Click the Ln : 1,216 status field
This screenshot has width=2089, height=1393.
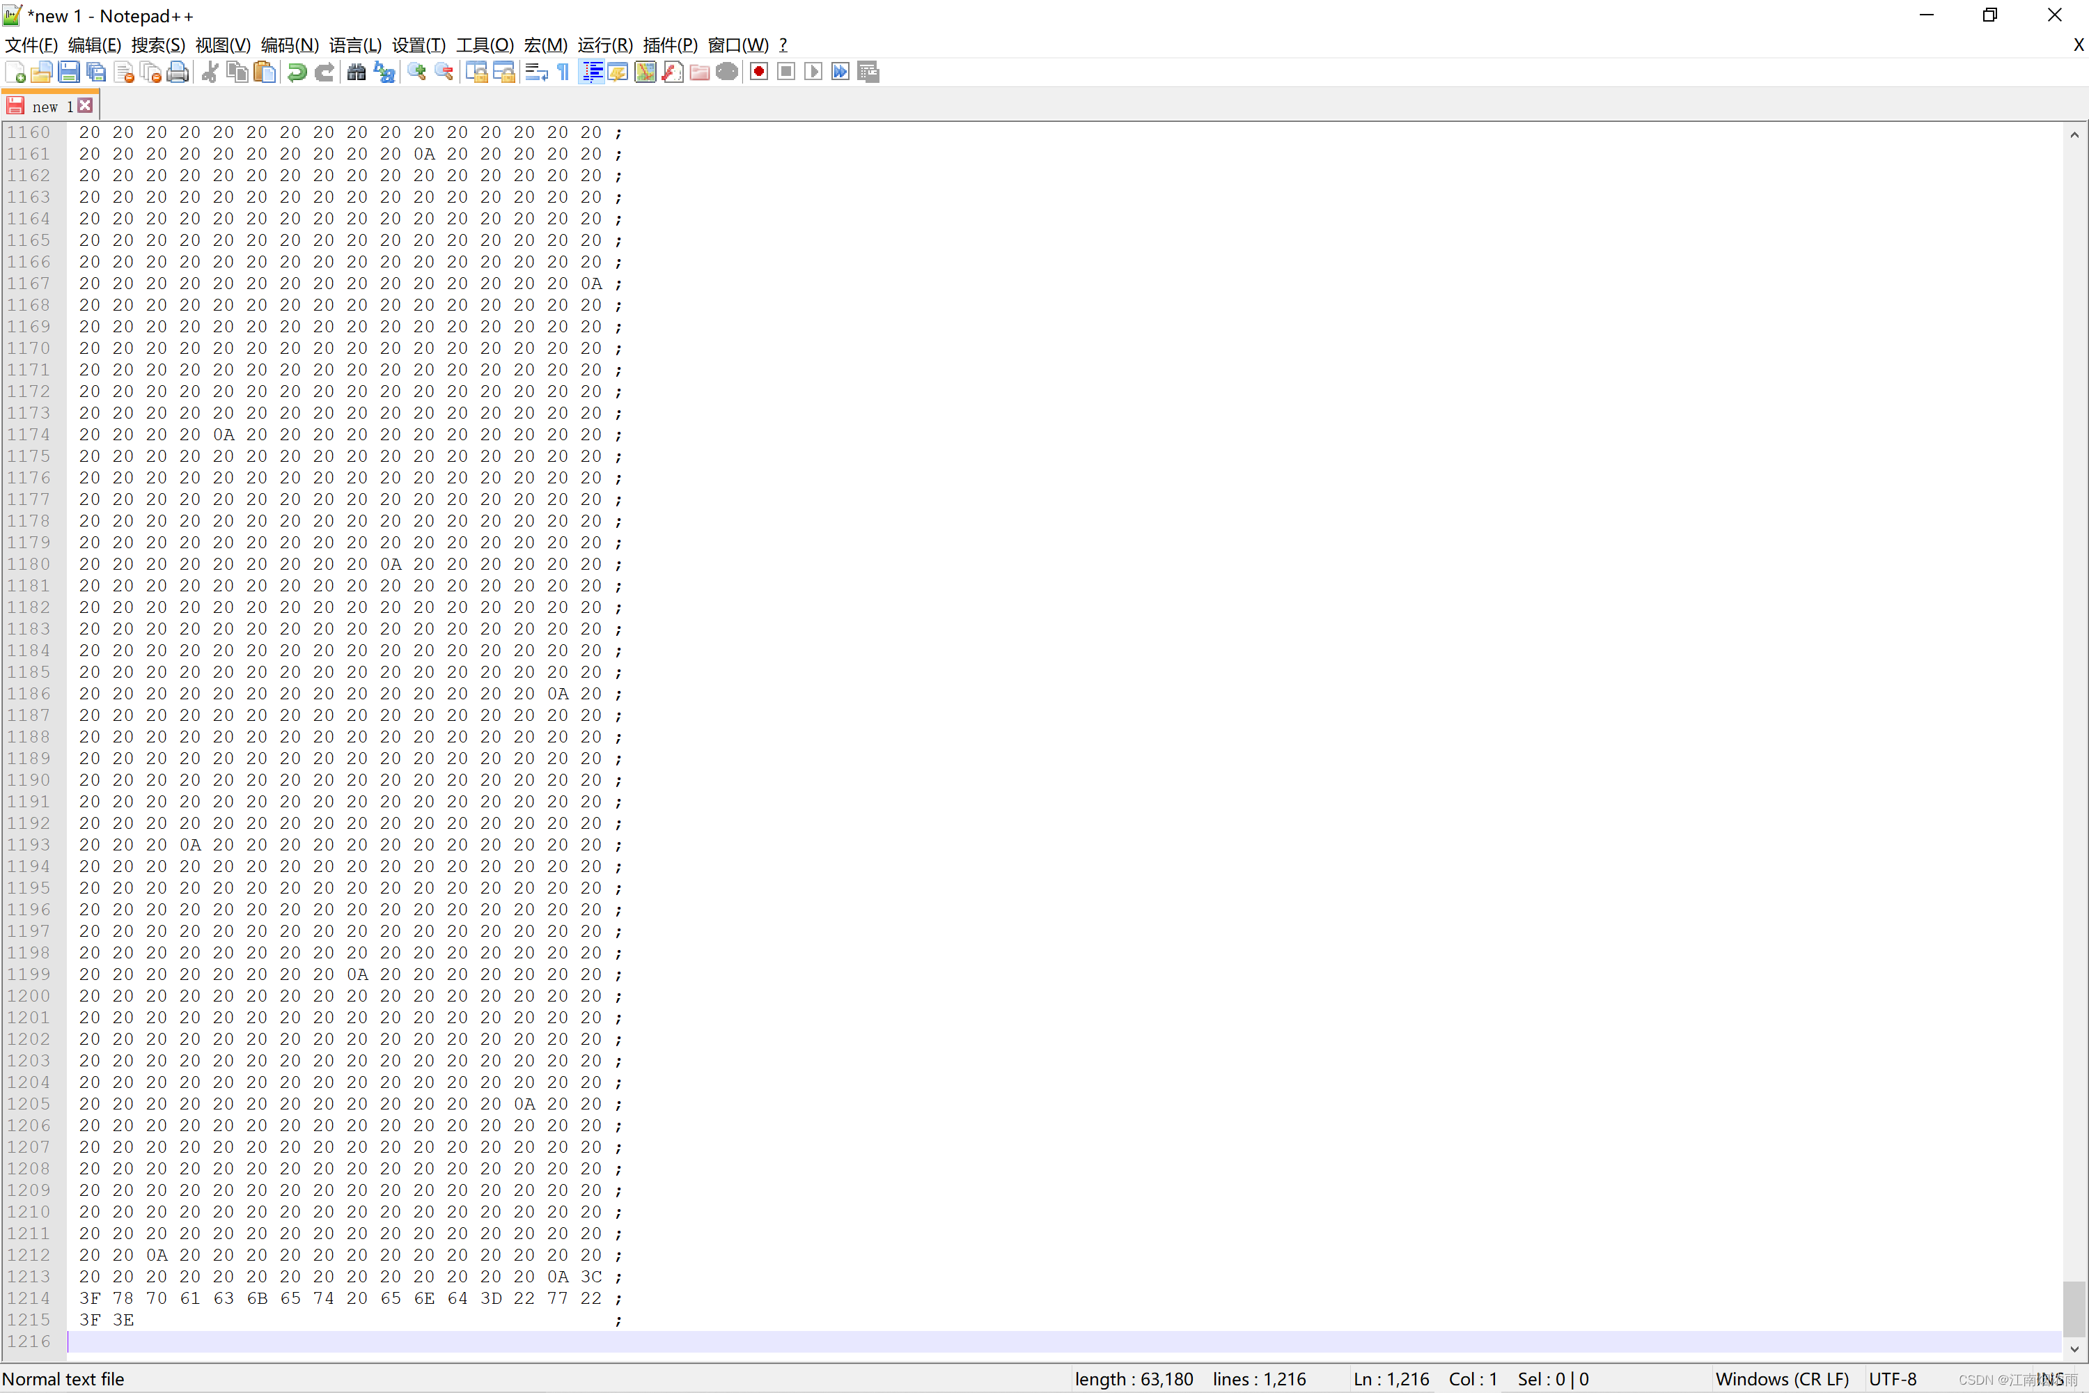(x=1391, y=1379)
